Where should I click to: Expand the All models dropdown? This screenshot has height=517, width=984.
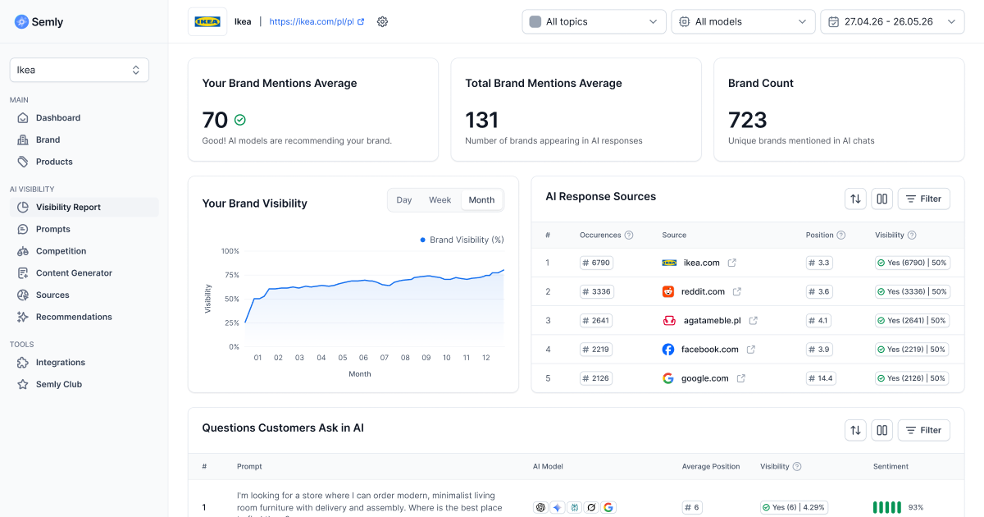point(743,21)
